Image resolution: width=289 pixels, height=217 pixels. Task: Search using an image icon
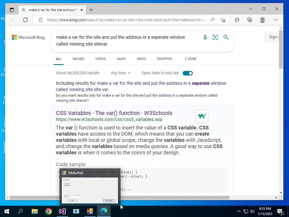[x=215, y=37]
